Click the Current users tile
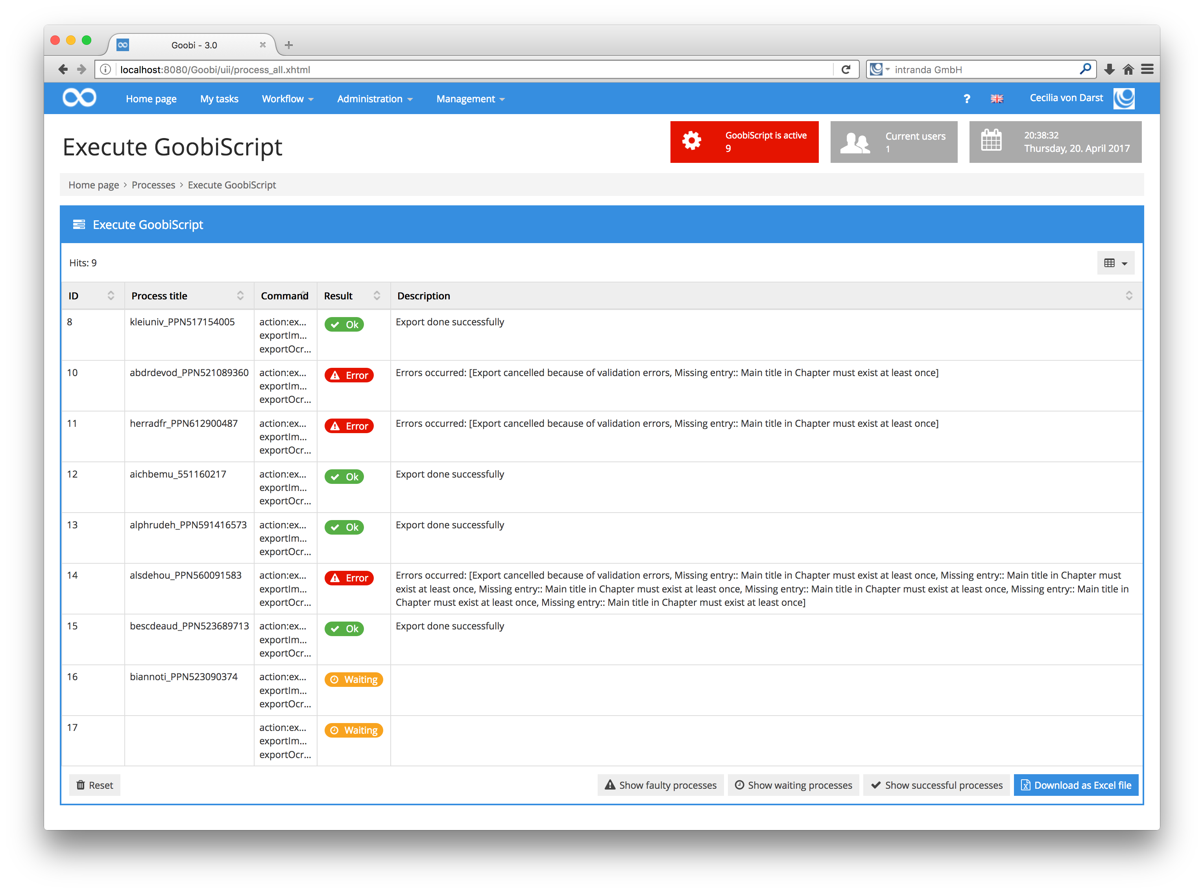The image size is (1204, 893). pos(894,142)
